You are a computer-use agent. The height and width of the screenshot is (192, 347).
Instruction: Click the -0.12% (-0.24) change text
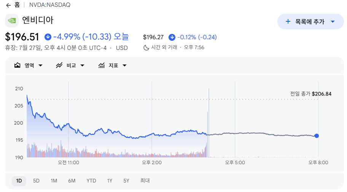197,37
